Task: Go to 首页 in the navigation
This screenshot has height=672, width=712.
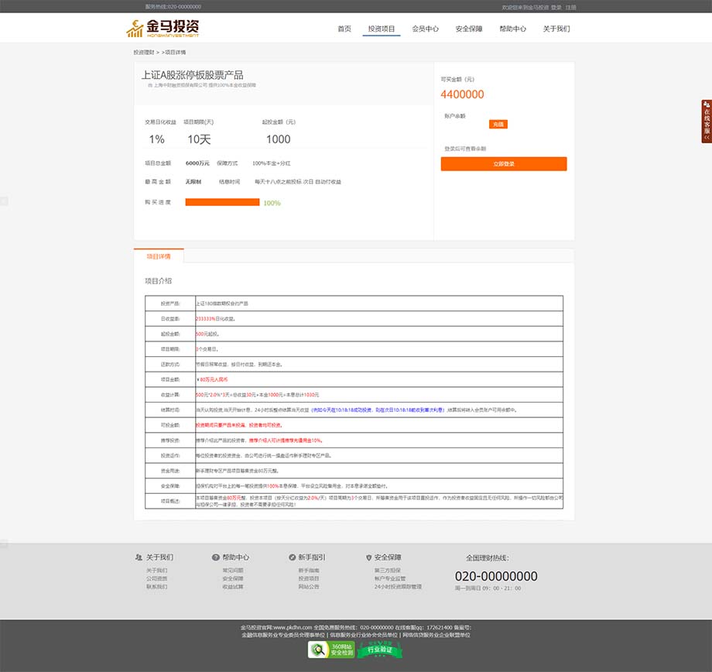Action: 344,29
